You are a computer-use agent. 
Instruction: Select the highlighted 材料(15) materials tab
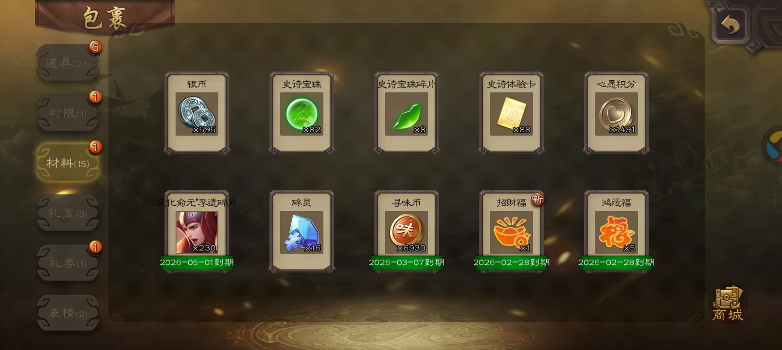(x=68, y=163)
